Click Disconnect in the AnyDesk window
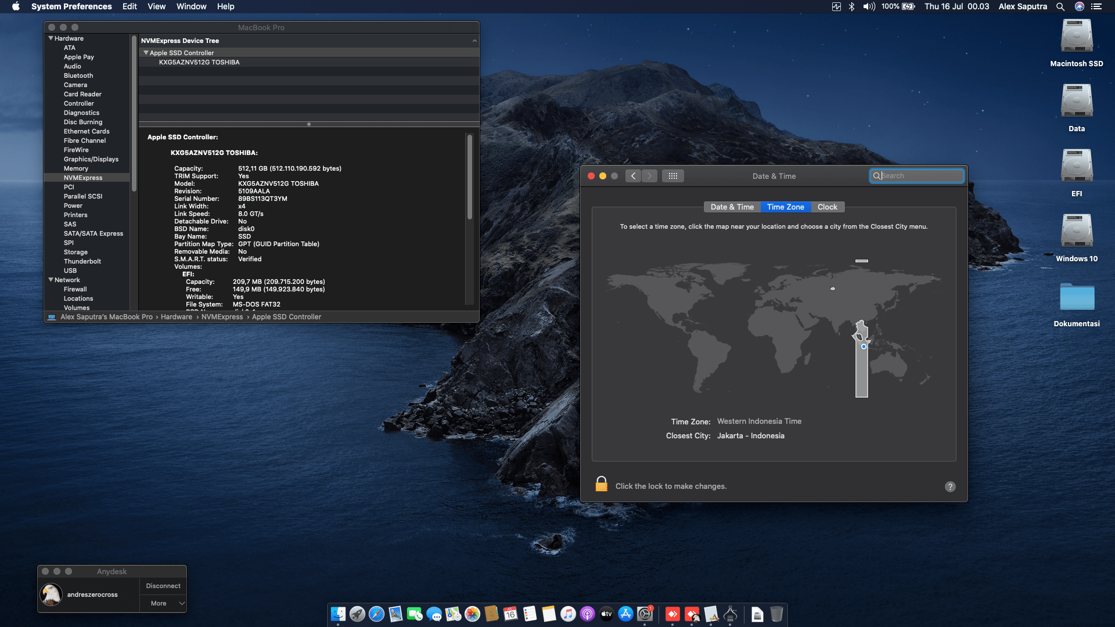Screen dimensions: 1115x627 (163, 586)
